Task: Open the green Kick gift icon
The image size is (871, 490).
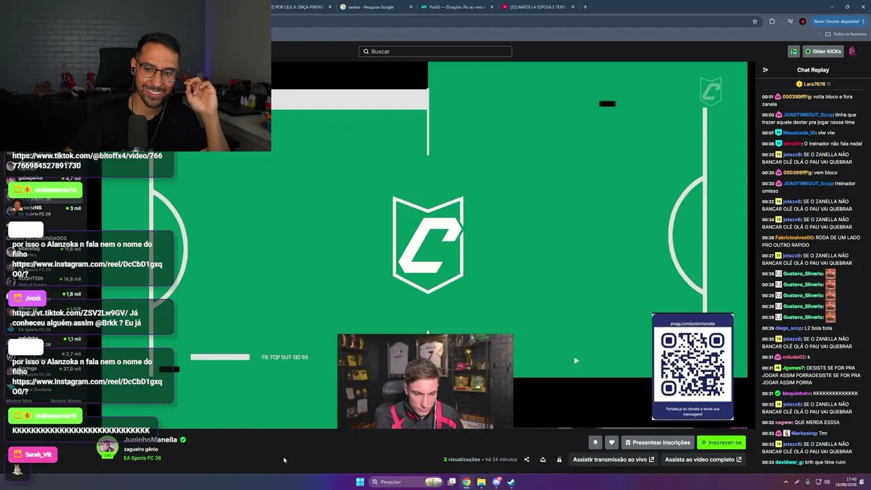Action: pos(793,52)
